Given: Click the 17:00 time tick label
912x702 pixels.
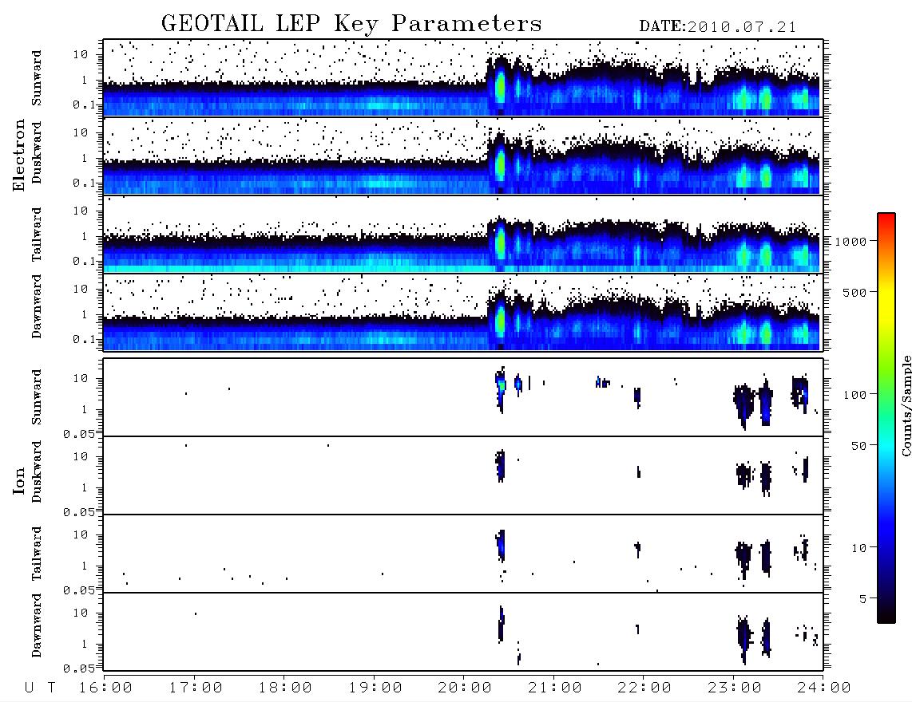Looking at the screenshot, I should point(196,688).
